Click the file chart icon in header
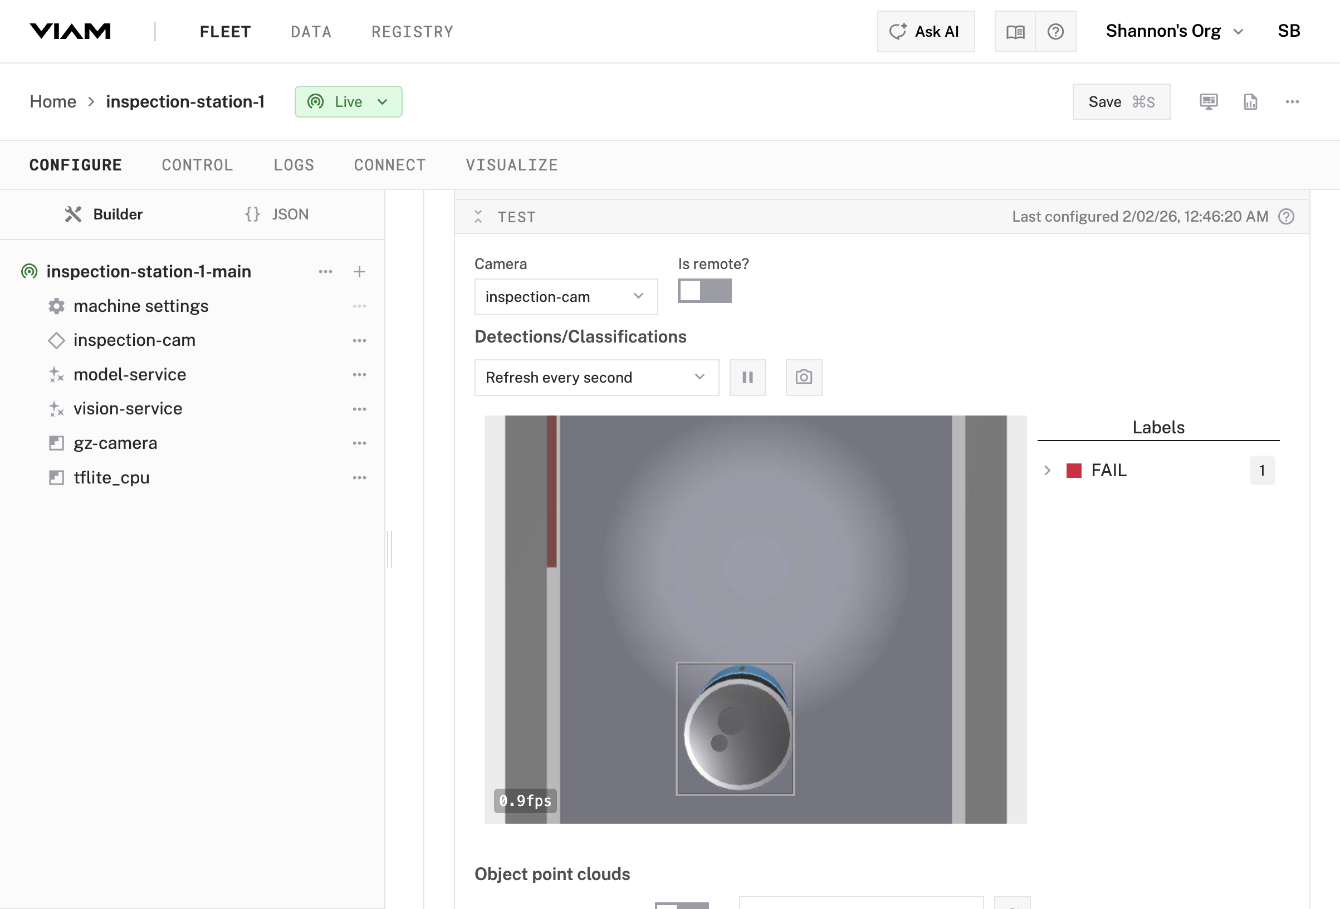 point(1250,102)
